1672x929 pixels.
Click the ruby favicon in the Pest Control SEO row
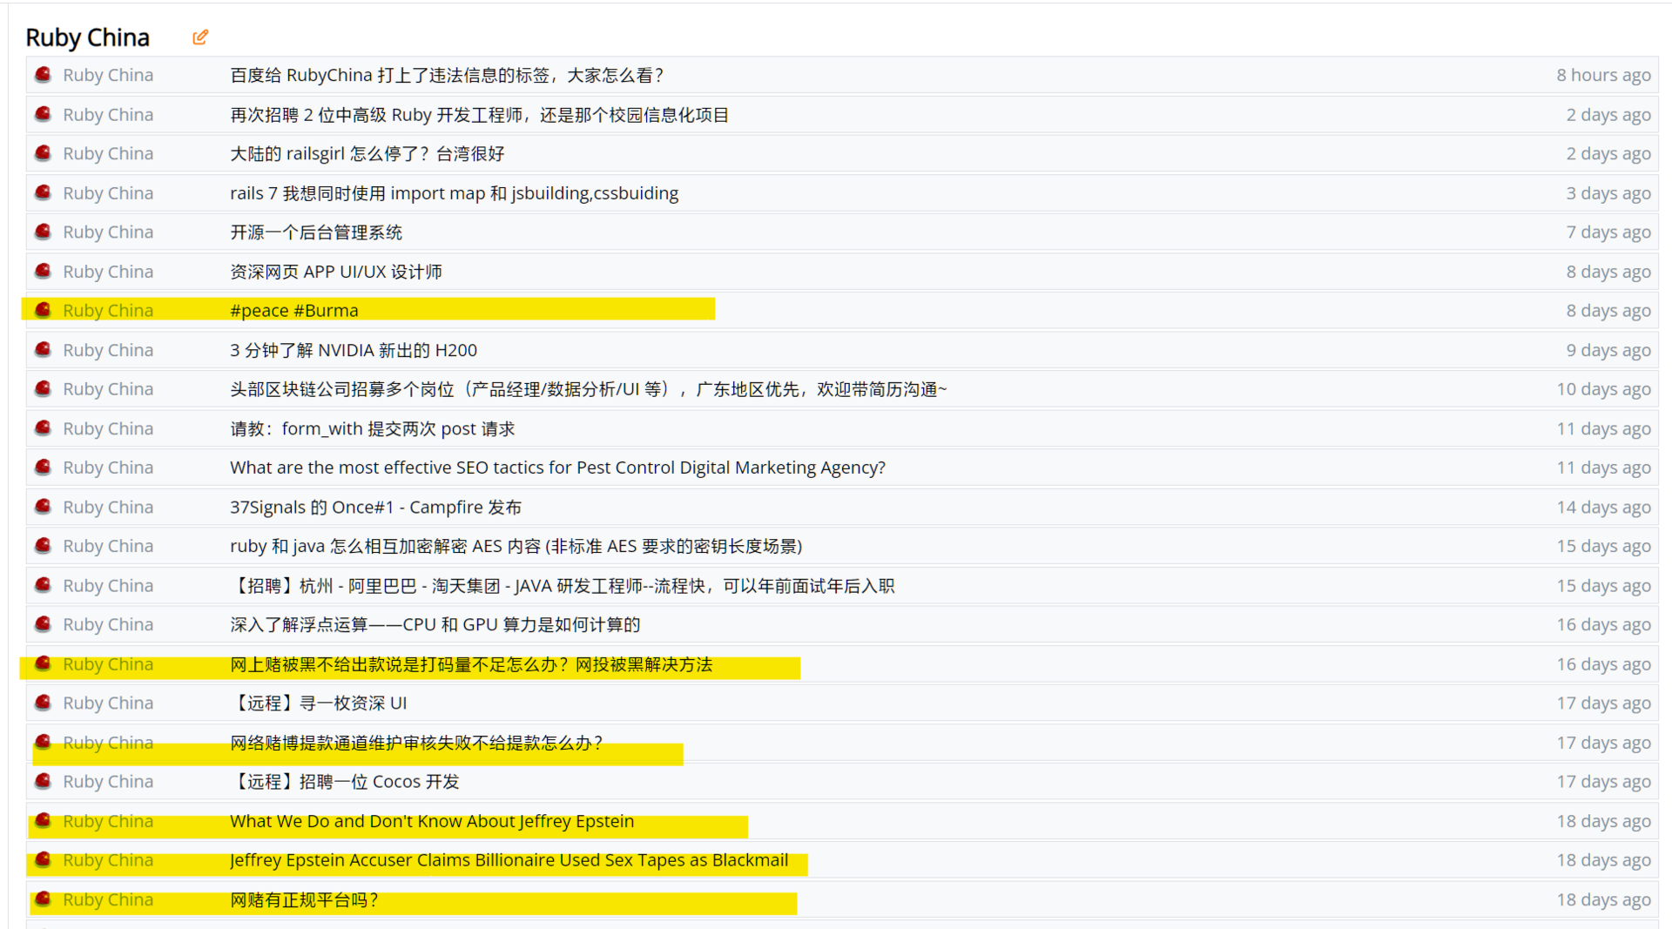(43, 467)
